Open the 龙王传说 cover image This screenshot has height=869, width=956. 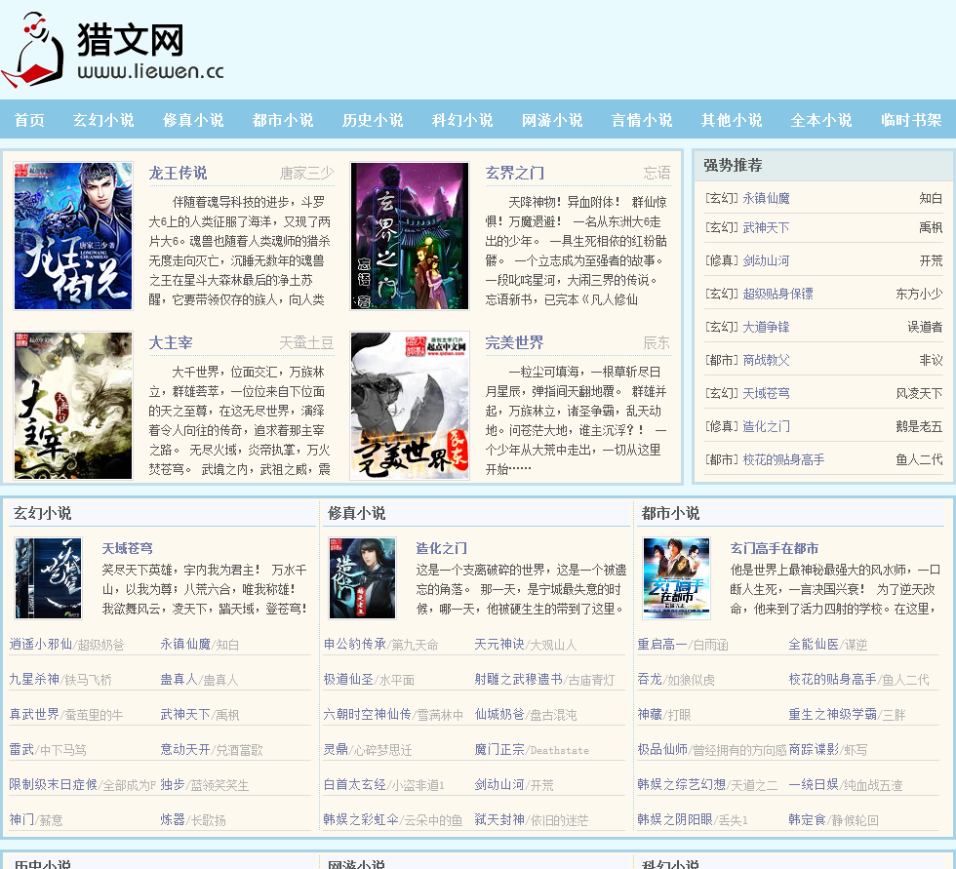(x=73, y=236)
